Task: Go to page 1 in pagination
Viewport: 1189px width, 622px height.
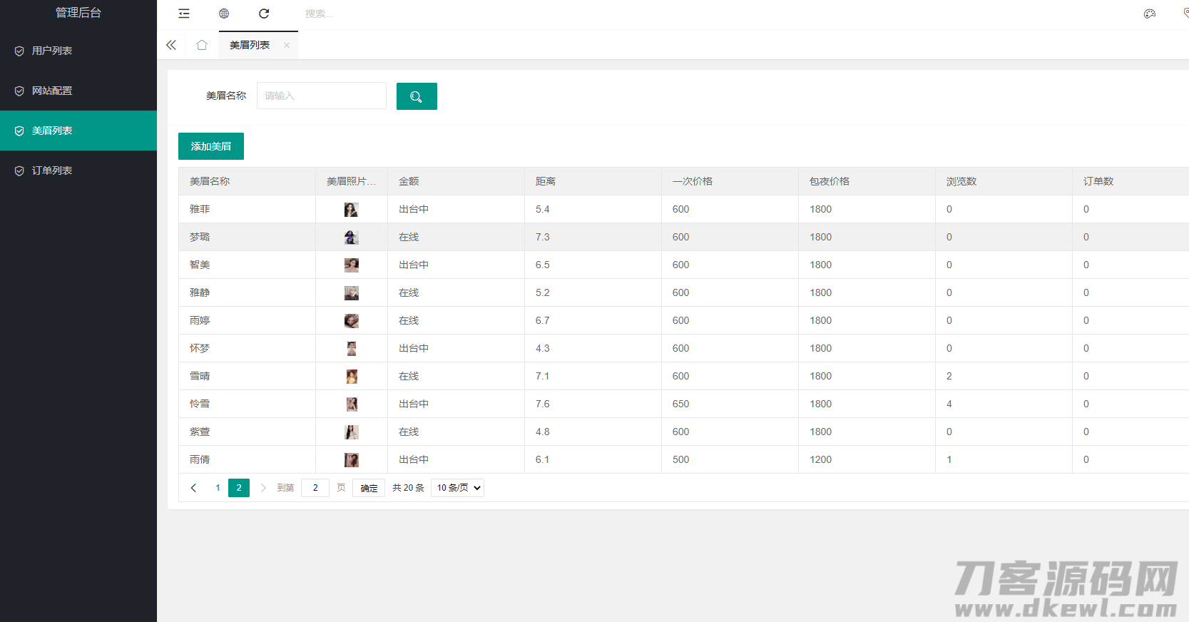Action: coord(218,488)
